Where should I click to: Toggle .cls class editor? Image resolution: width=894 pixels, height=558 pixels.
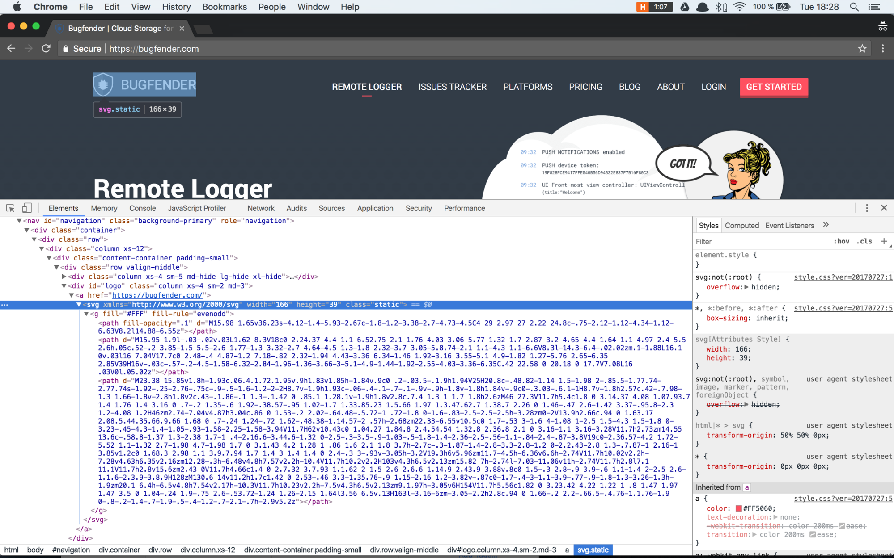pos(864,241)
